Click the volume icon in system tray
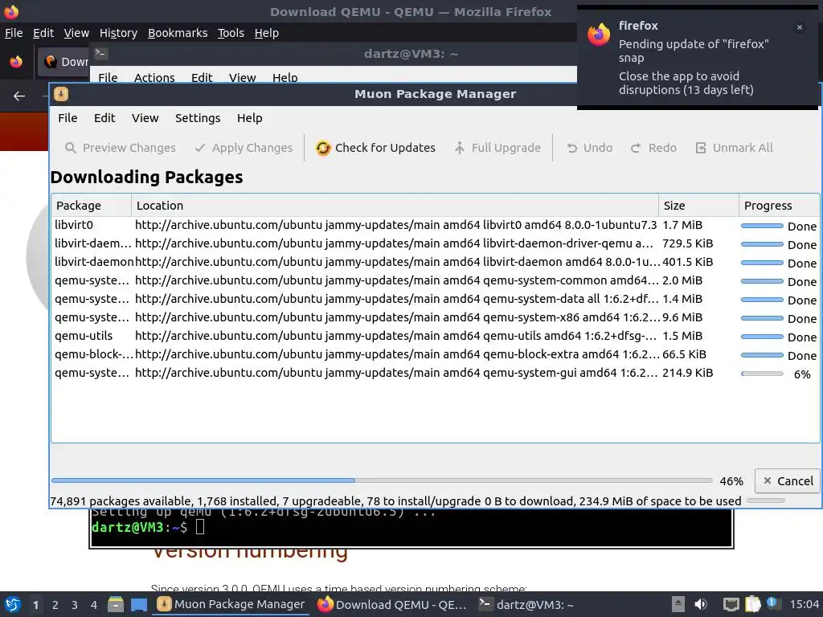 click(701, 604)
